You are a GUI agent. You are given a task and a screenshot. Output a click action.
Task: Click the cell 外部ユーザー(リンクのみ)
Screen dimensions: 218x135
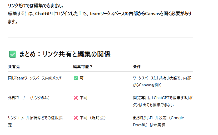tap(29, 98)
